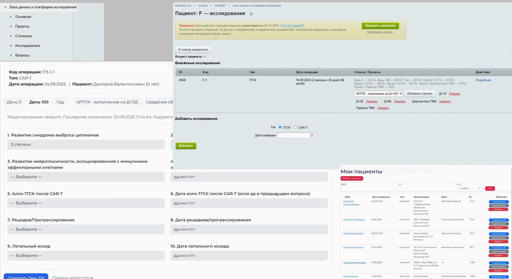Select the ТГСК radio button
This screenshot has height=279, width=512.
point(280,127)
